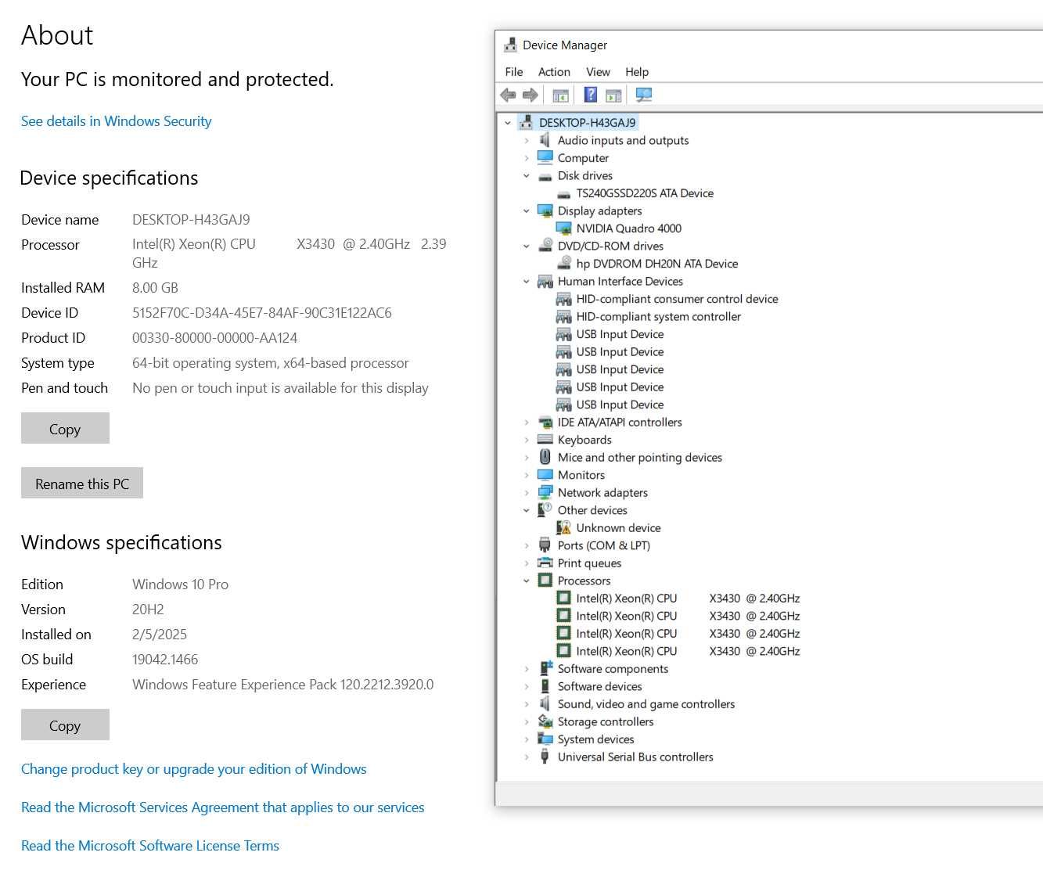1043x874 pixels.
Task: Click the Print queues printer icon
Action: coord(545,563)
